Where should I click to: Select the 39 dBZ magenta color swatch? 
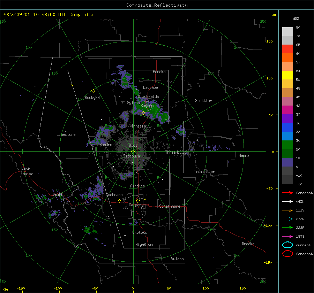(x=287, y=110)
